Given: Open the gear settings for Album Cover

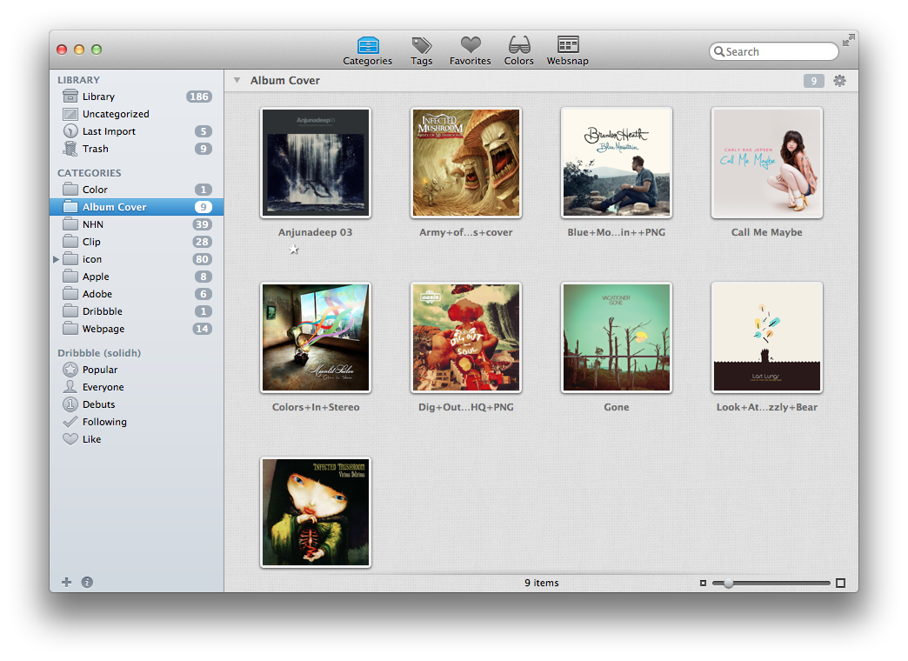Looking at the screenshot, I should click(839, 81).
